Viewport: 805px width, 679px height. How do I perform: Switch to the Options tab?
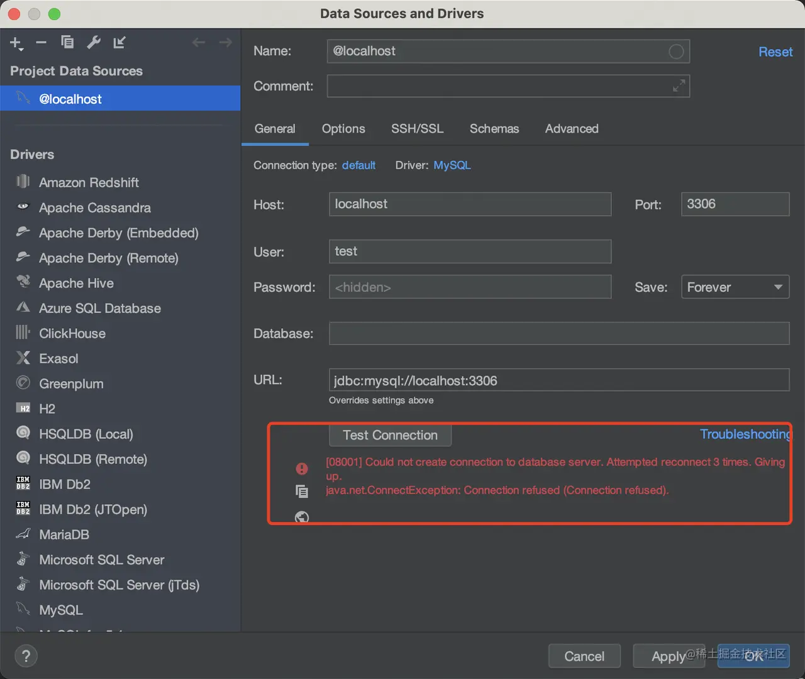coord(343,129)
